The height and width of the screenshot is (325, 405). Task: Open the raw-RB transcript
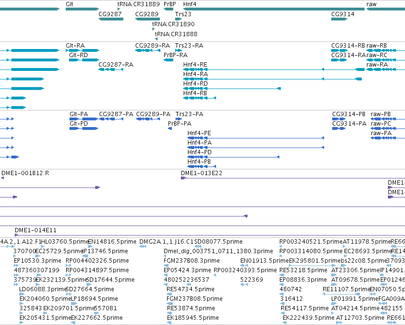(385, 50)
